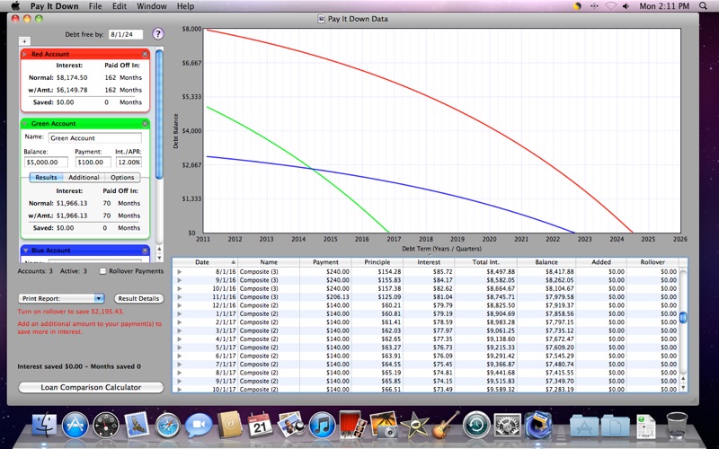Open Finder from the dock
Screen dimensions: 719x449
(44, 425)
